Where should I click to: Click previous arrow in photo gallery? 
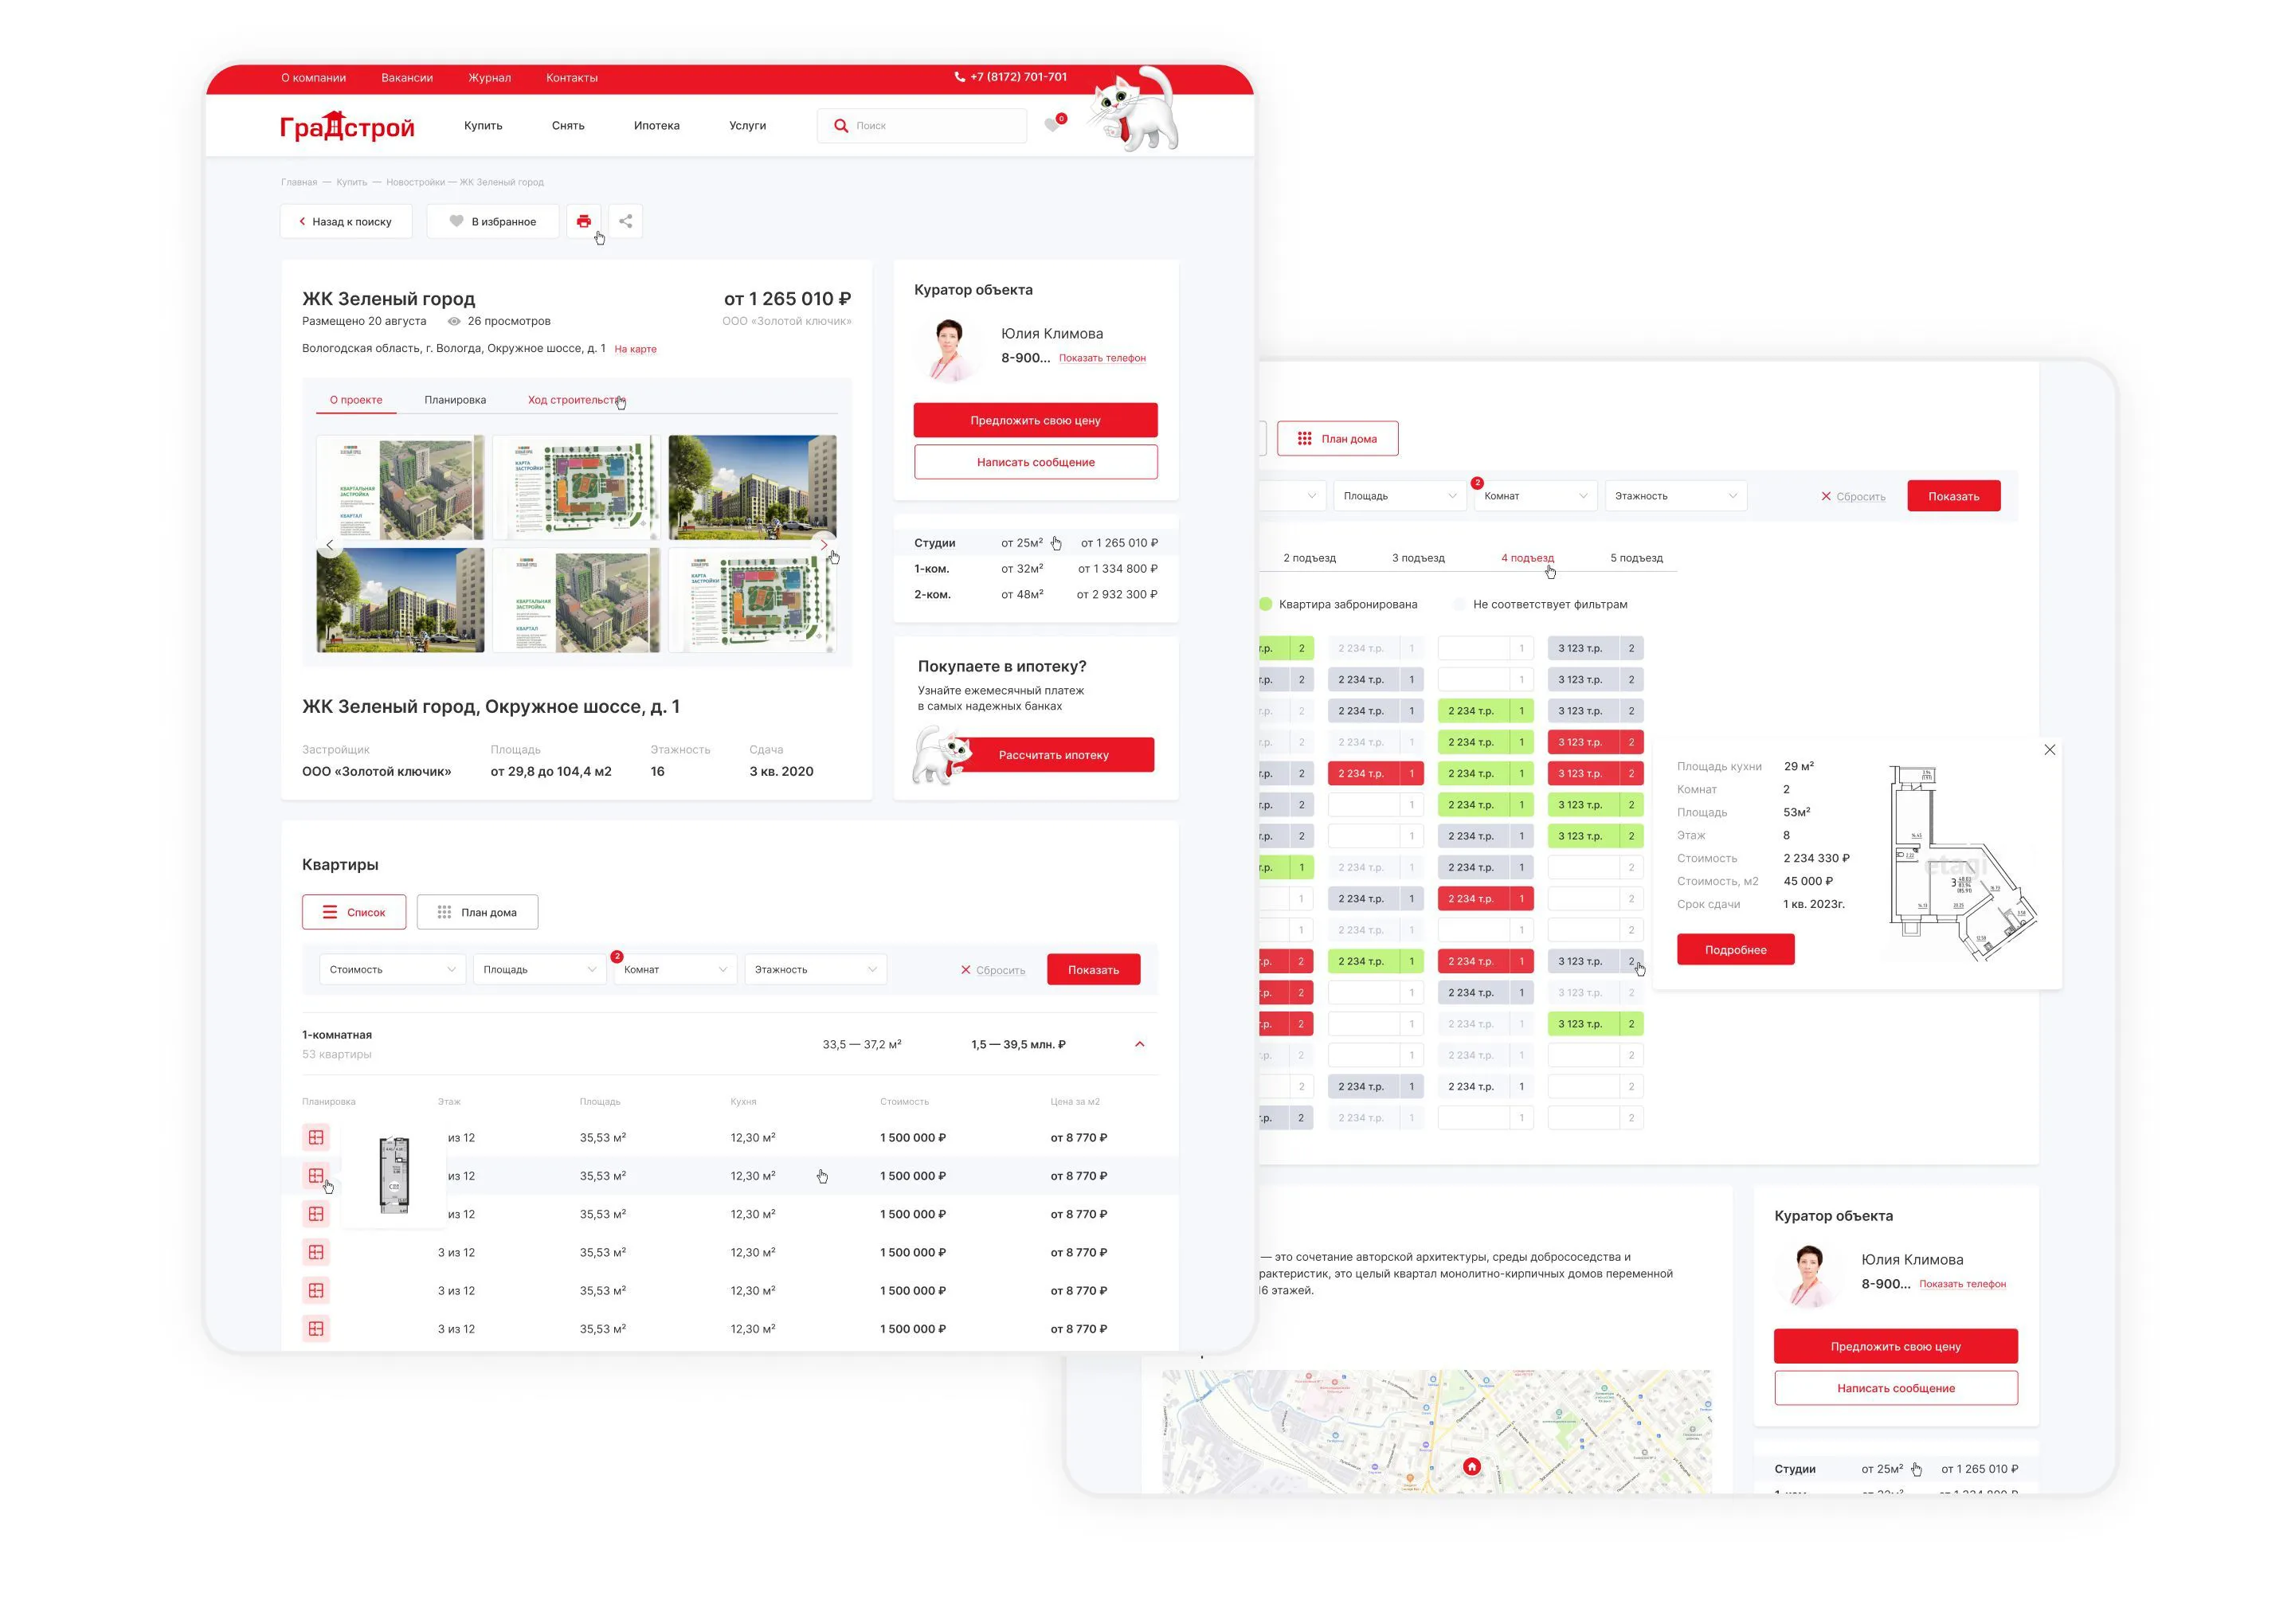coord(330,545)
